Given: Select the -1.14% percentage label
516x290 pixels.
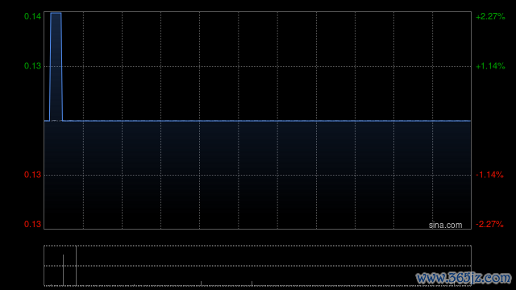Looking at the screenshot, I should click(489, 175).
